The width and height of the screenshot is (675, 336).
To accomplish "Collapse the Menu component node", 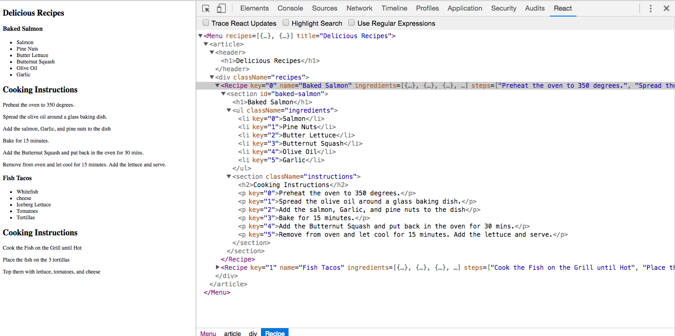I will (200, 36).
